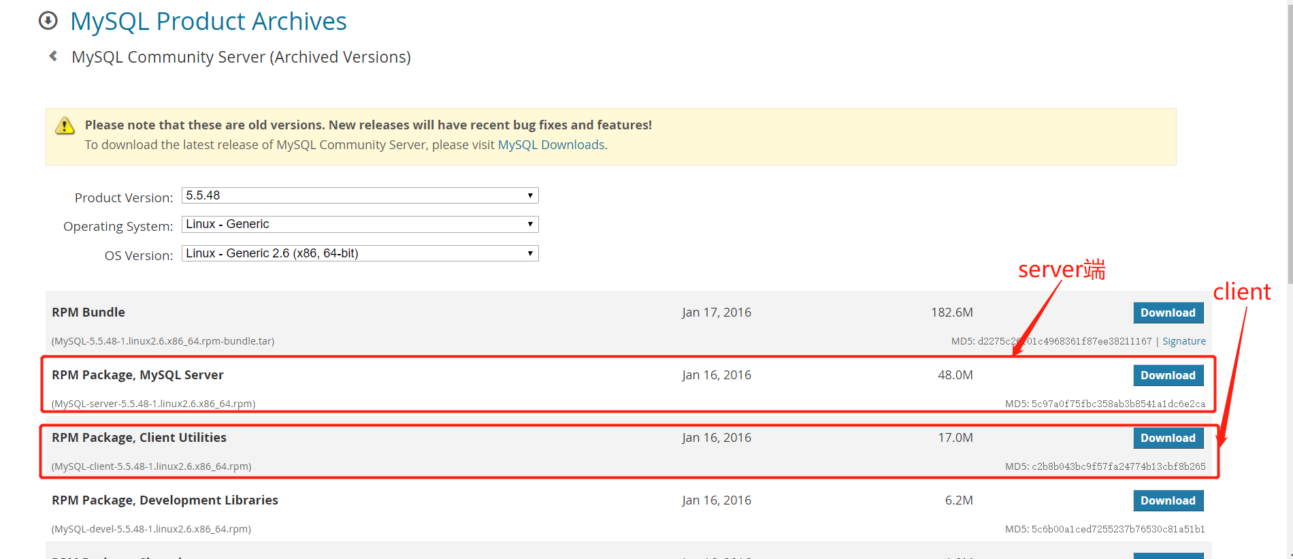Click the MySQL-devel-5.5.48-1.linux2.6.x86_64.rpm filename
The height and width of the screenshot is (559, 1293).
point(151,529)
